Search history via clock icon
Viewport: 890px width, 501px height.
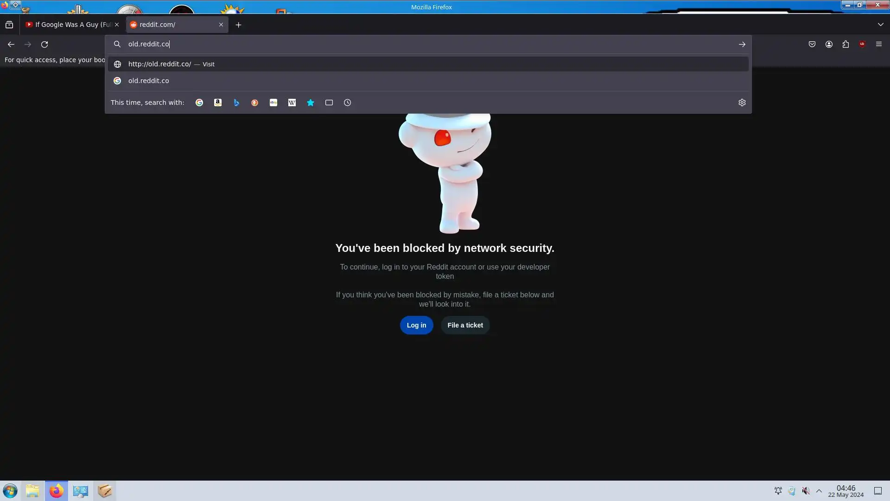pyautogui.click(x=348, y=103)
